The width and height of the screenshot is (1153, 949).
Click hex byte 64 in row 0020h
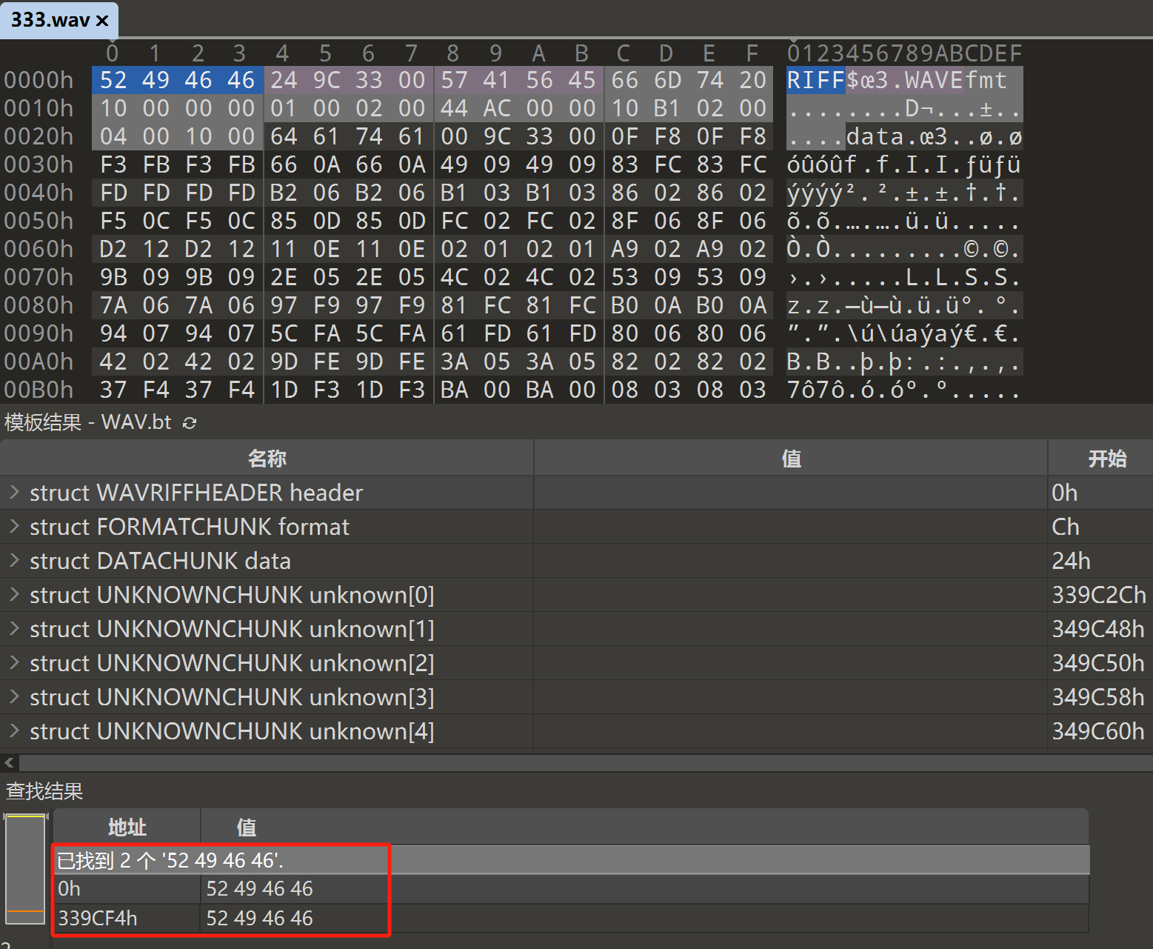[x=284, y=136]
